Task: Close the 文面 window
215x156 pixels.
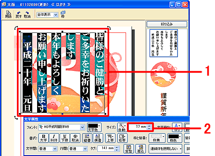Action: 185,5
